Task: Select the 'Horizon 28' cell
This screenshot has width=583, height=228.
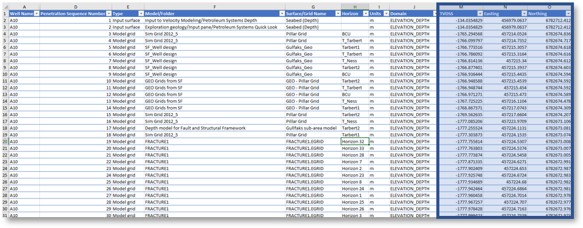Action: (x=355, y=155)
